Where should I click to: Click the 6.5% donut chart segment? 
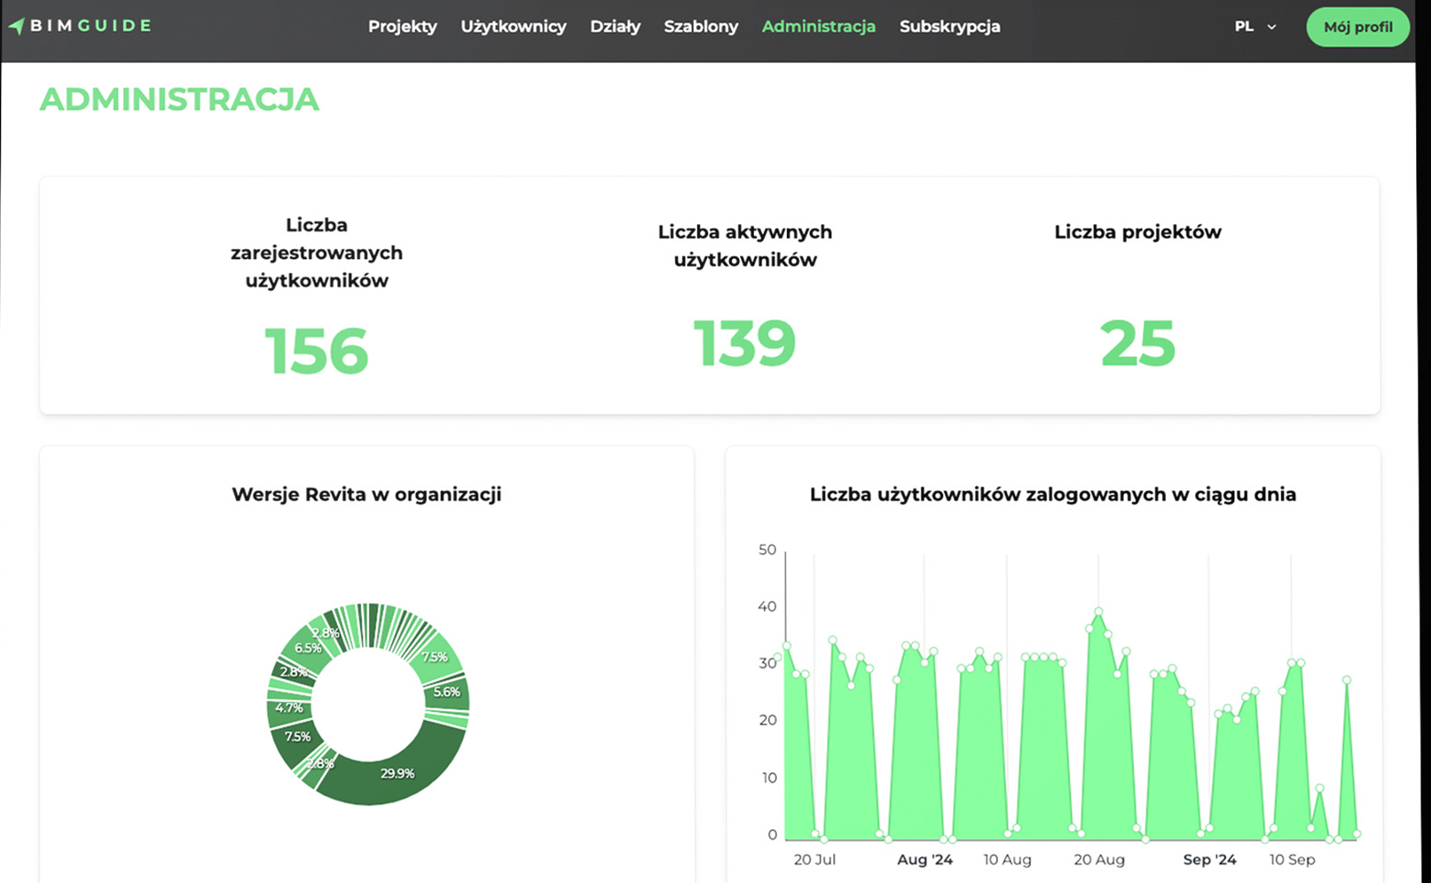[307, 648]
